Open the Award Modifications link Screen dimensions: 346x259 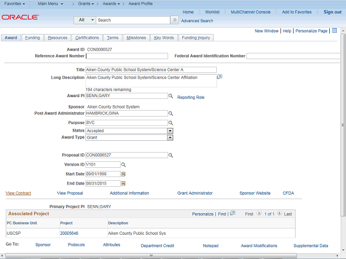(x=259, y=246)
